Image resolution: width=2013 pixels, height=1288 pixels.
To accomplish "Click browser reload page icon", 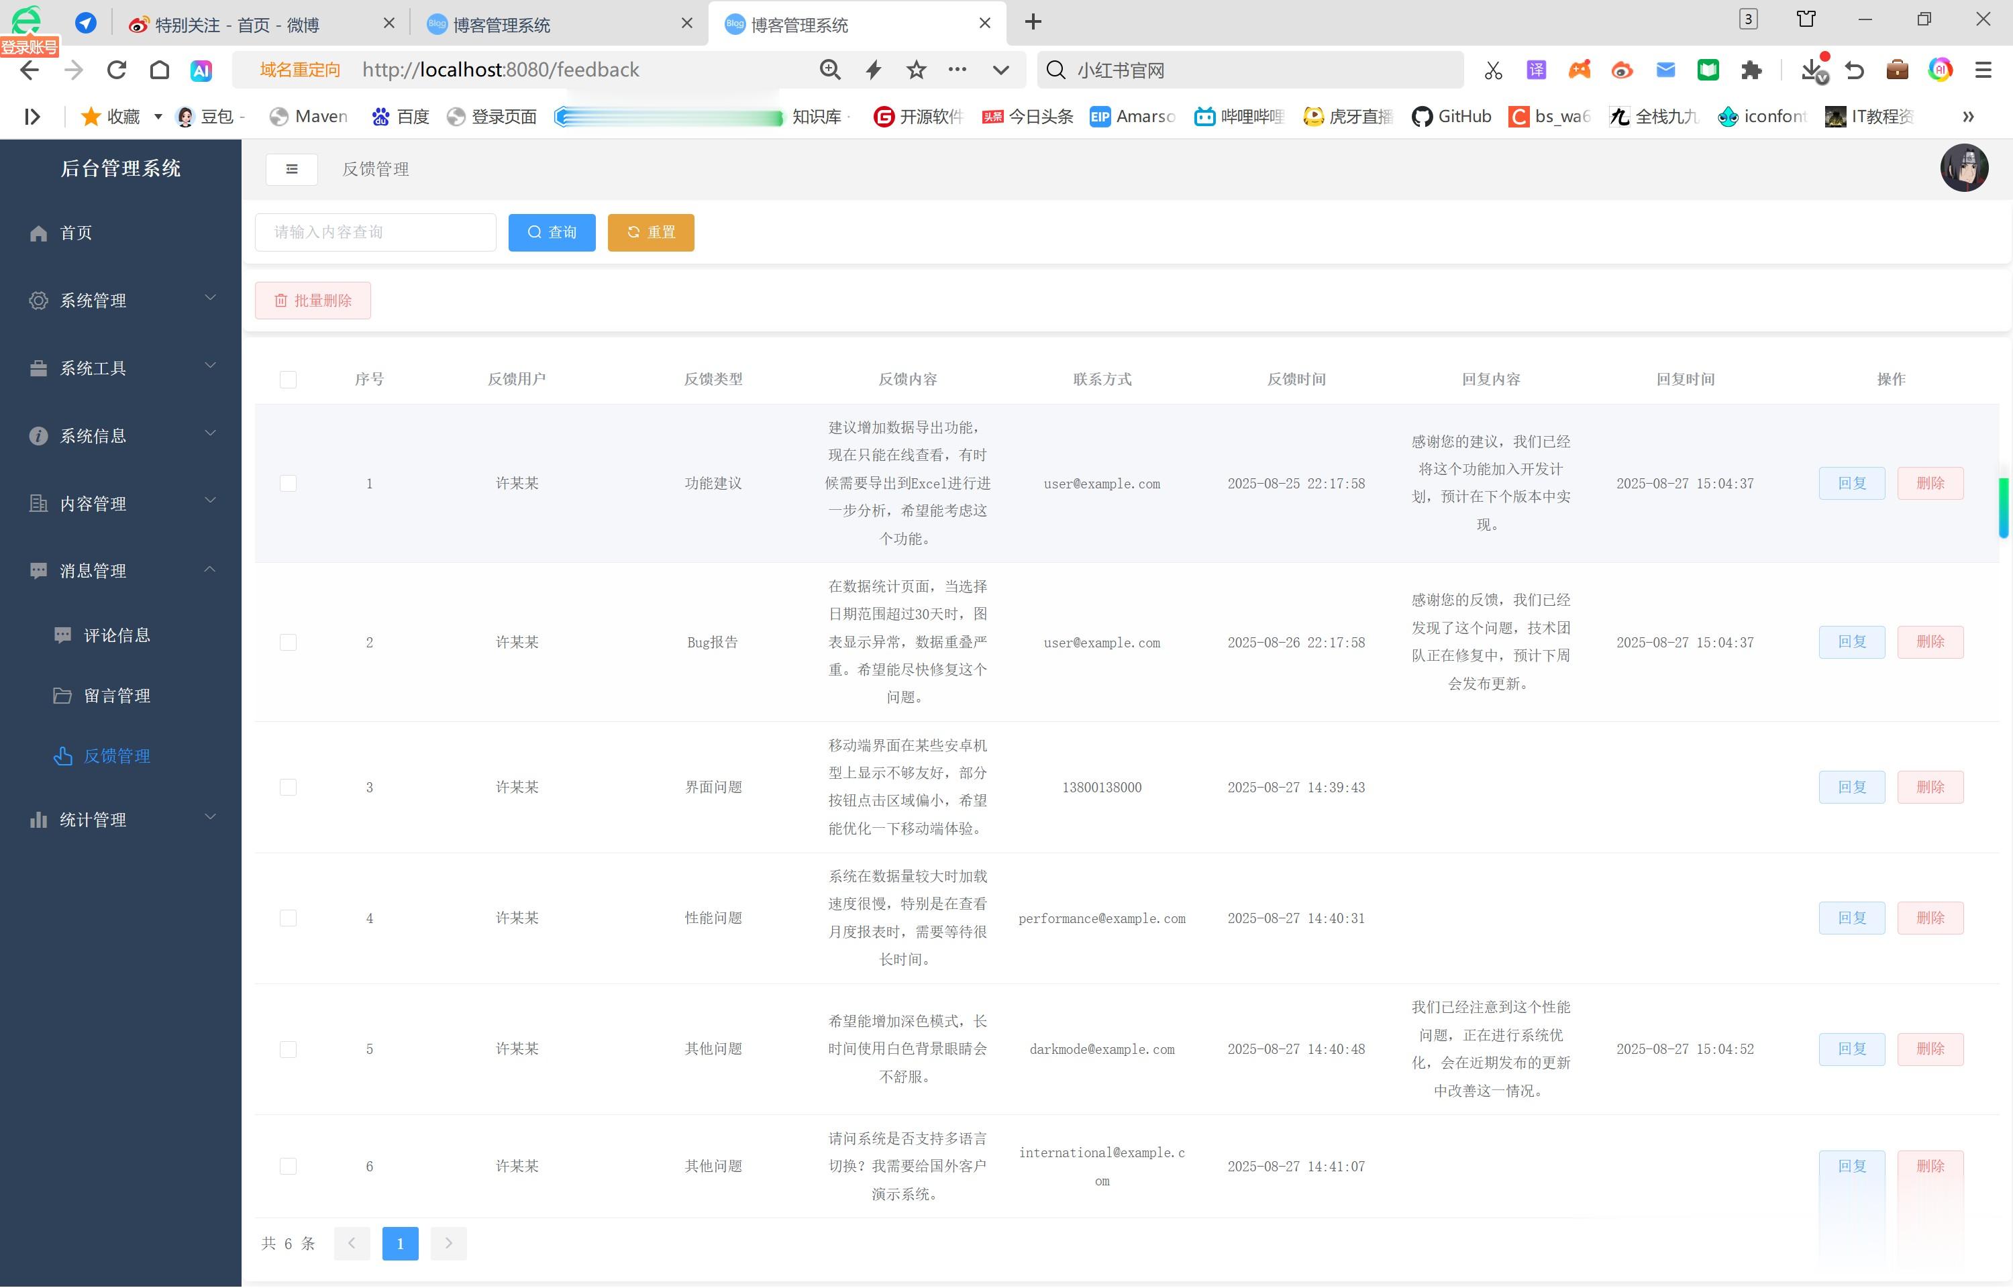I will (116, 70).
